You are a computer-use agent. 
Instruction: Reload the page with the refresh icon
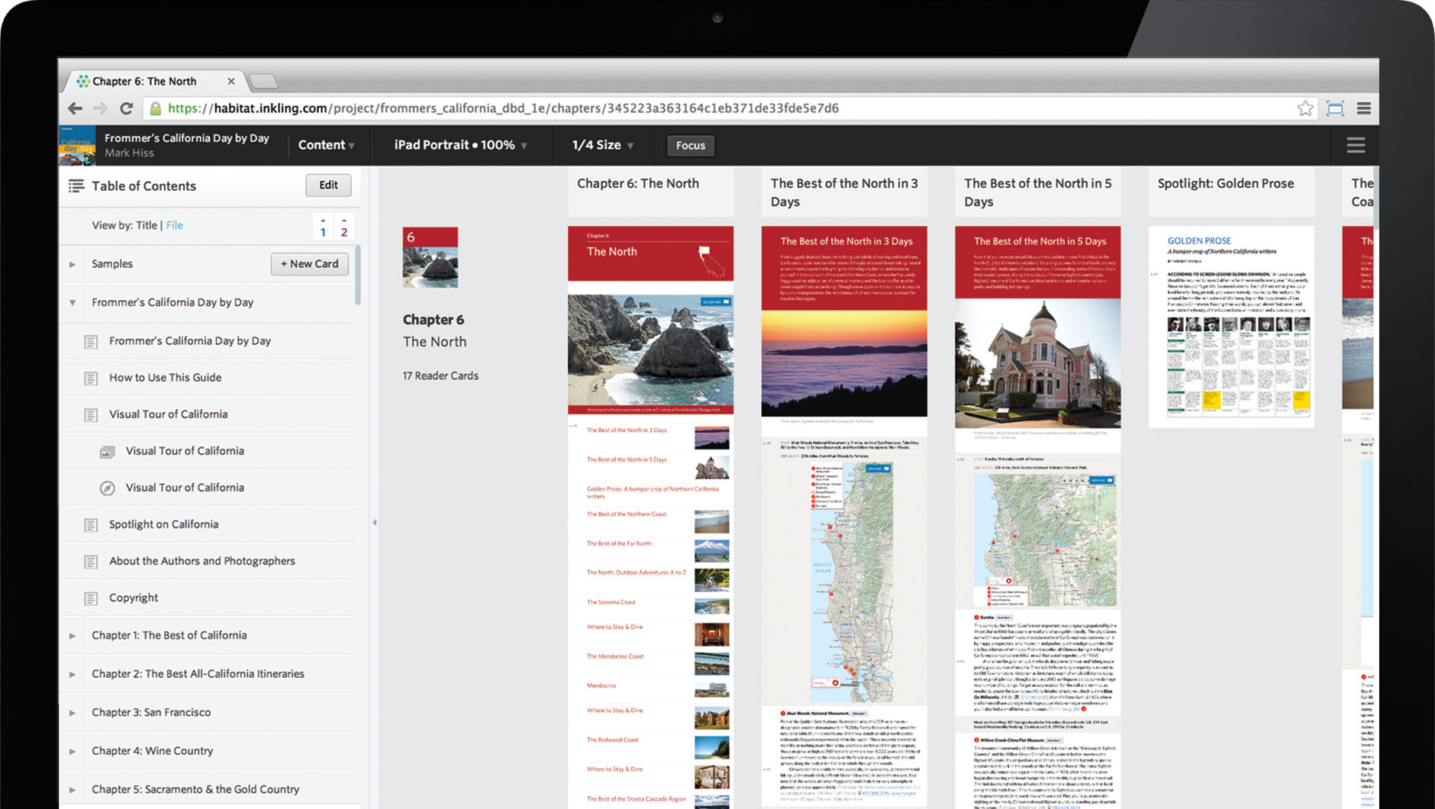click(x=127, y=108)
